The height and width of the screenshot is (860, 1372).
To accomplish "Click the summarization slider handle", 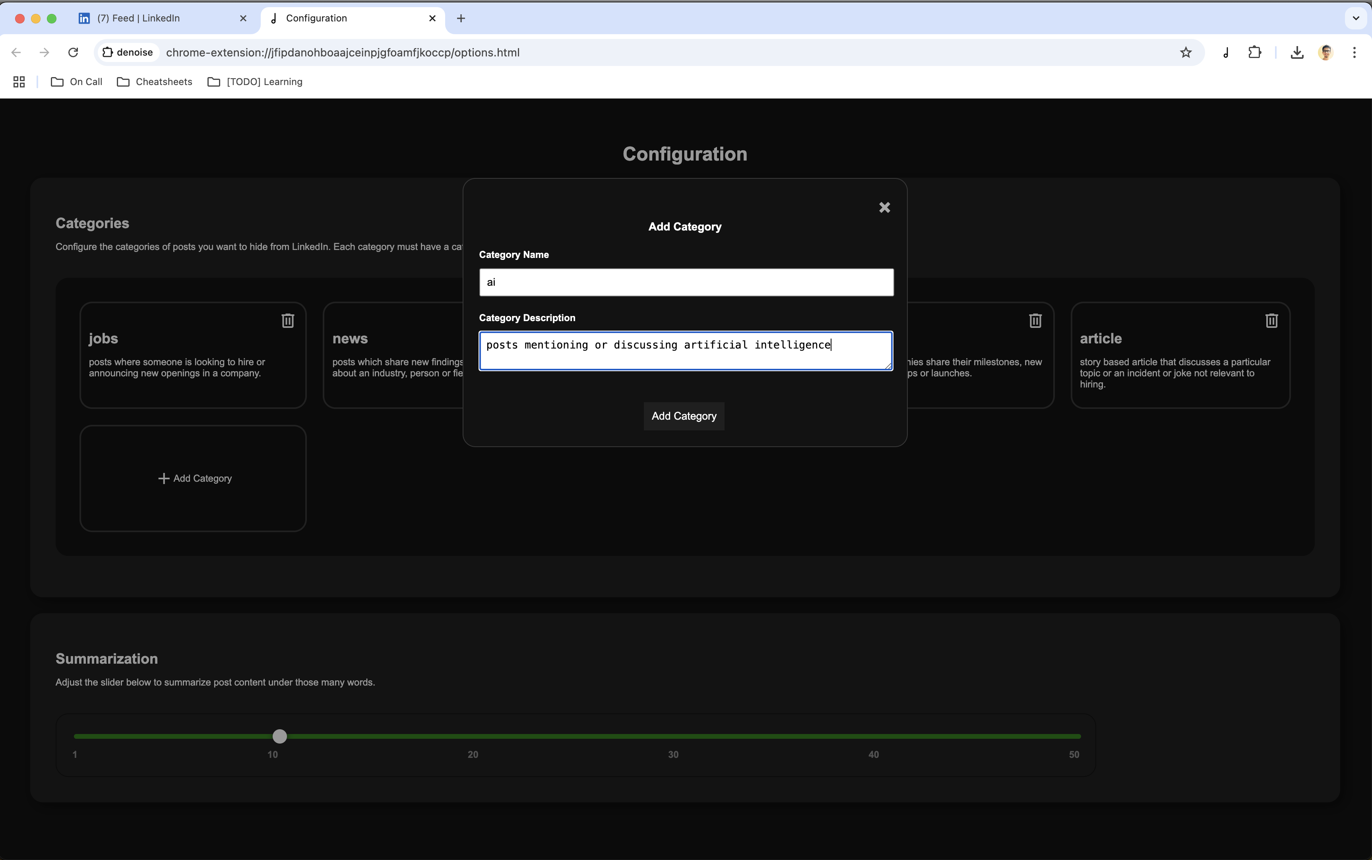I will pyautogui.click(x=279, y=736).
